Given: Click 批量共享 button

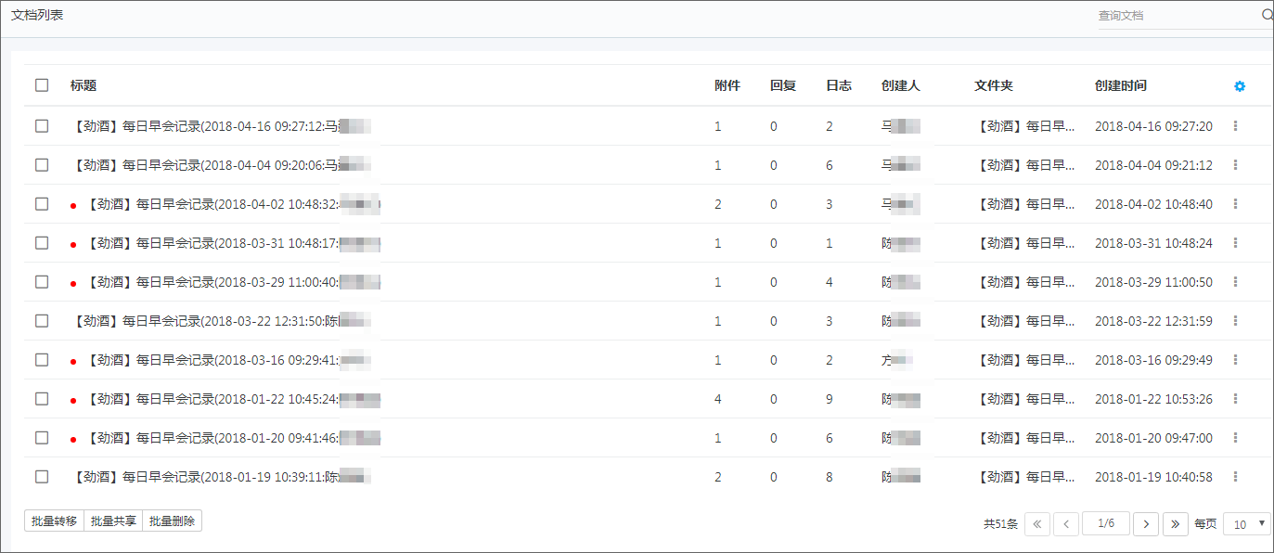Looking at the screenshot, I should click(113, 521).
